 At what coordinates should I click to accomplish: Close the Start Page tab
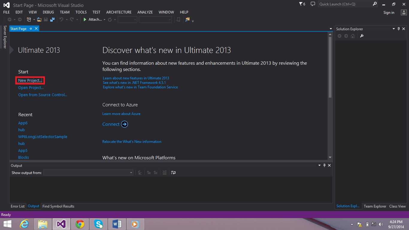point(36,28)
